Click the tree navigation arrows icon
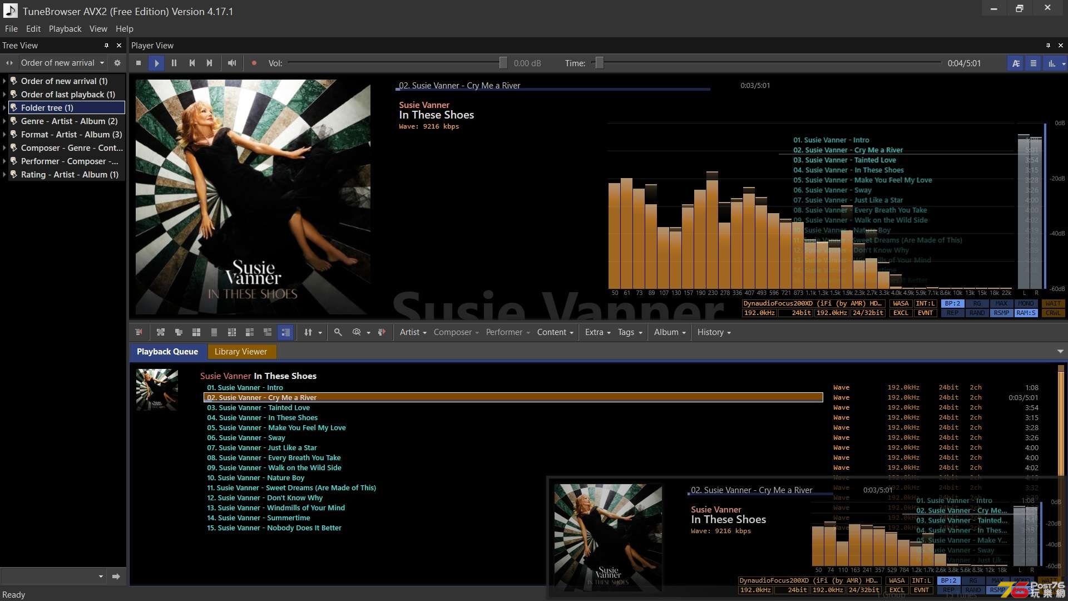 click(9, 63)
